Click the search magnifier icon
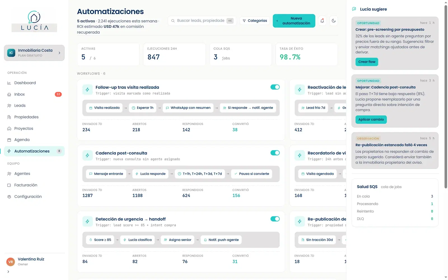448x280 pixels. (173, 21)
